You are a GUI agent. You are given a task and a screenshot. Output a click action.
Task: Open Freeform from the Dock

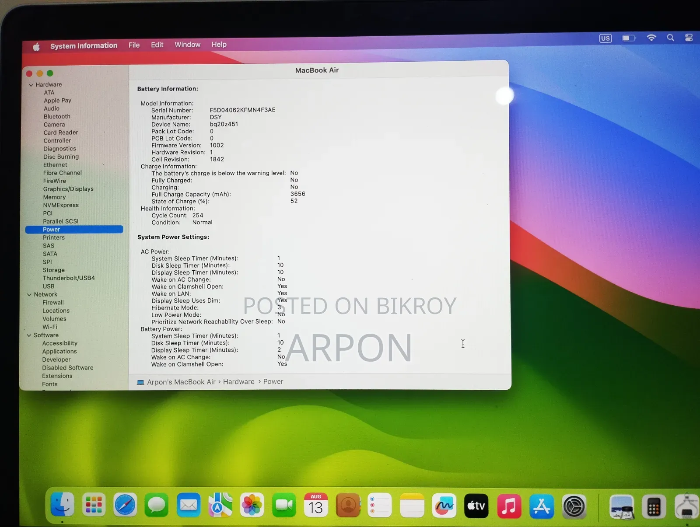(x=444, y=506)
